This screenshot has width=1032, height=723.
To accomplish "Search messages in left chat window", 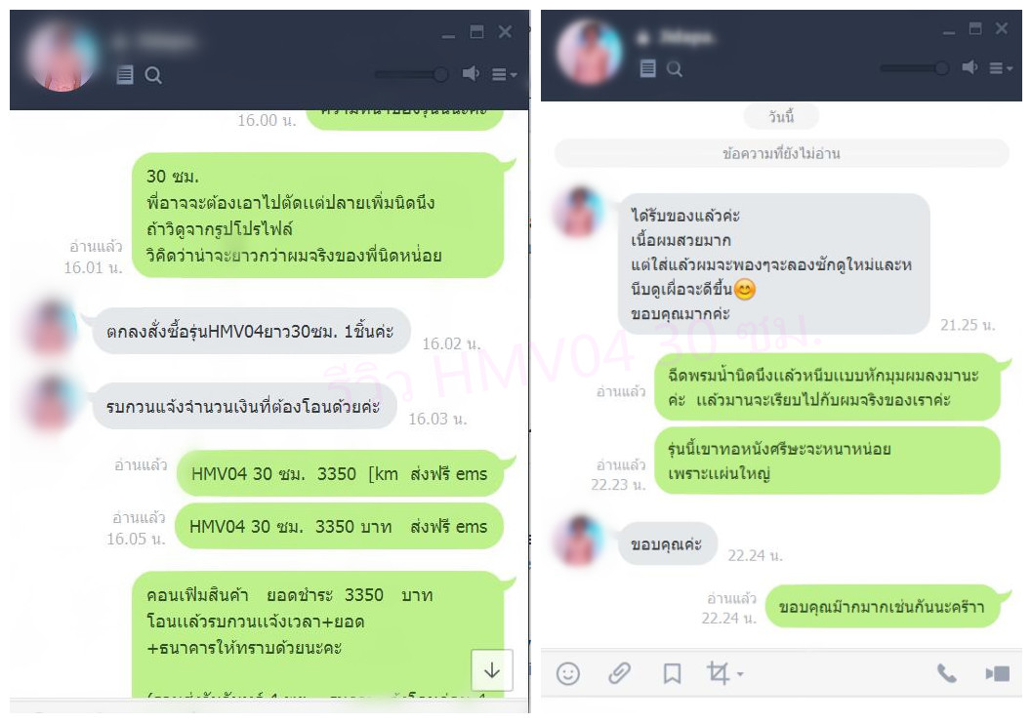I will (x=153, y=75).
